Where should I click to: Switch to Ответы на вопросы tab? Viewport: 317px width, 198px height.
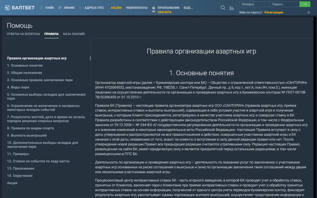pos(23,34)
